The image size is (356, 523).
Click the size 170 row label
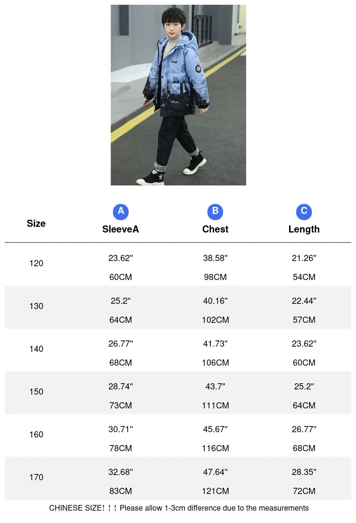(36, 477)
